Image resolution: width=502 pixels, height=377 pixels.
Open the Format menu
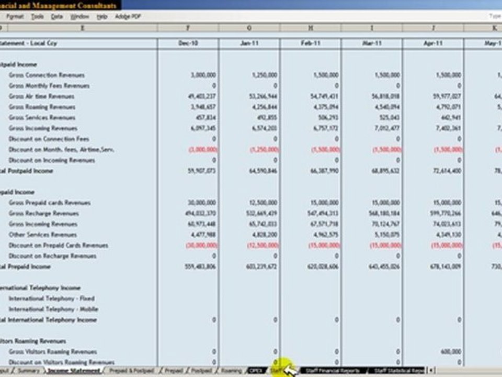(x=15, y=16)
